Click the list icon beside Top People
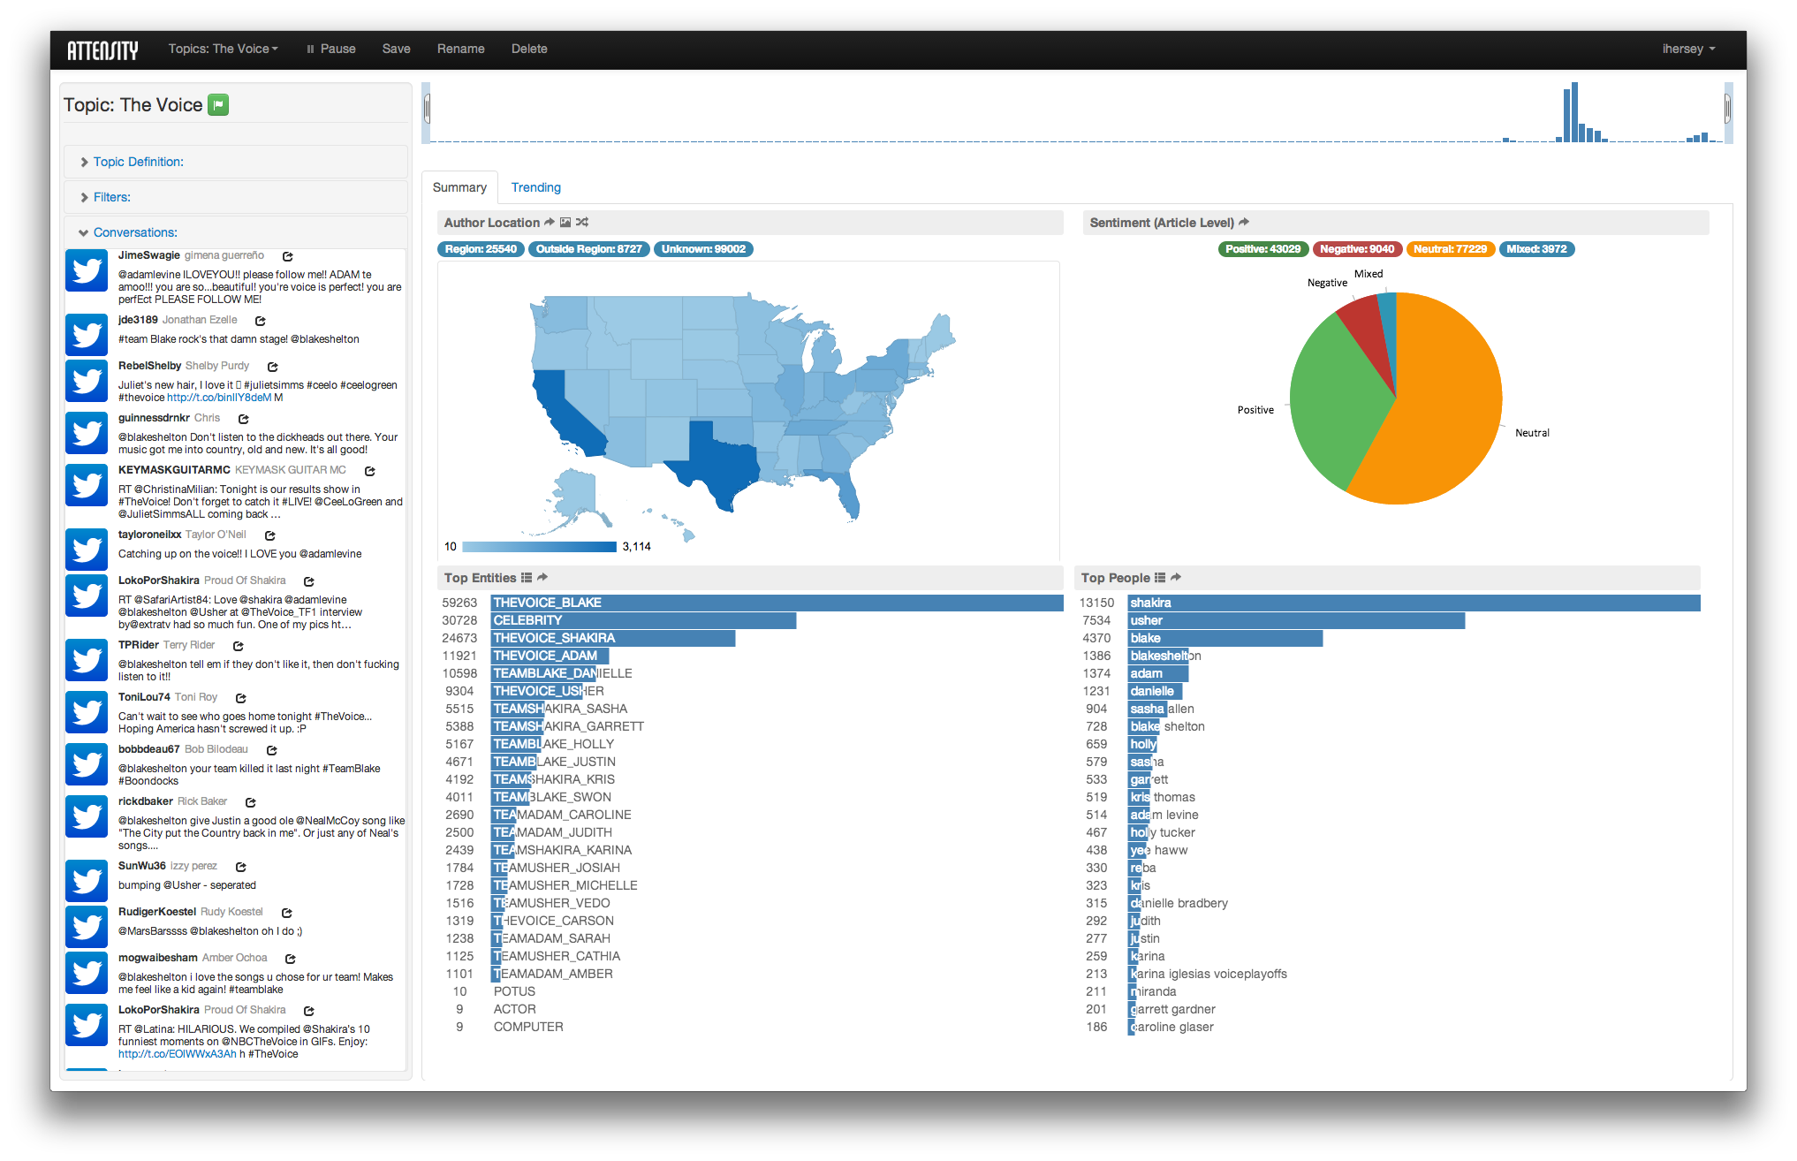This screenshot has width=1797, height=1161. click(x=1160, y=578)
